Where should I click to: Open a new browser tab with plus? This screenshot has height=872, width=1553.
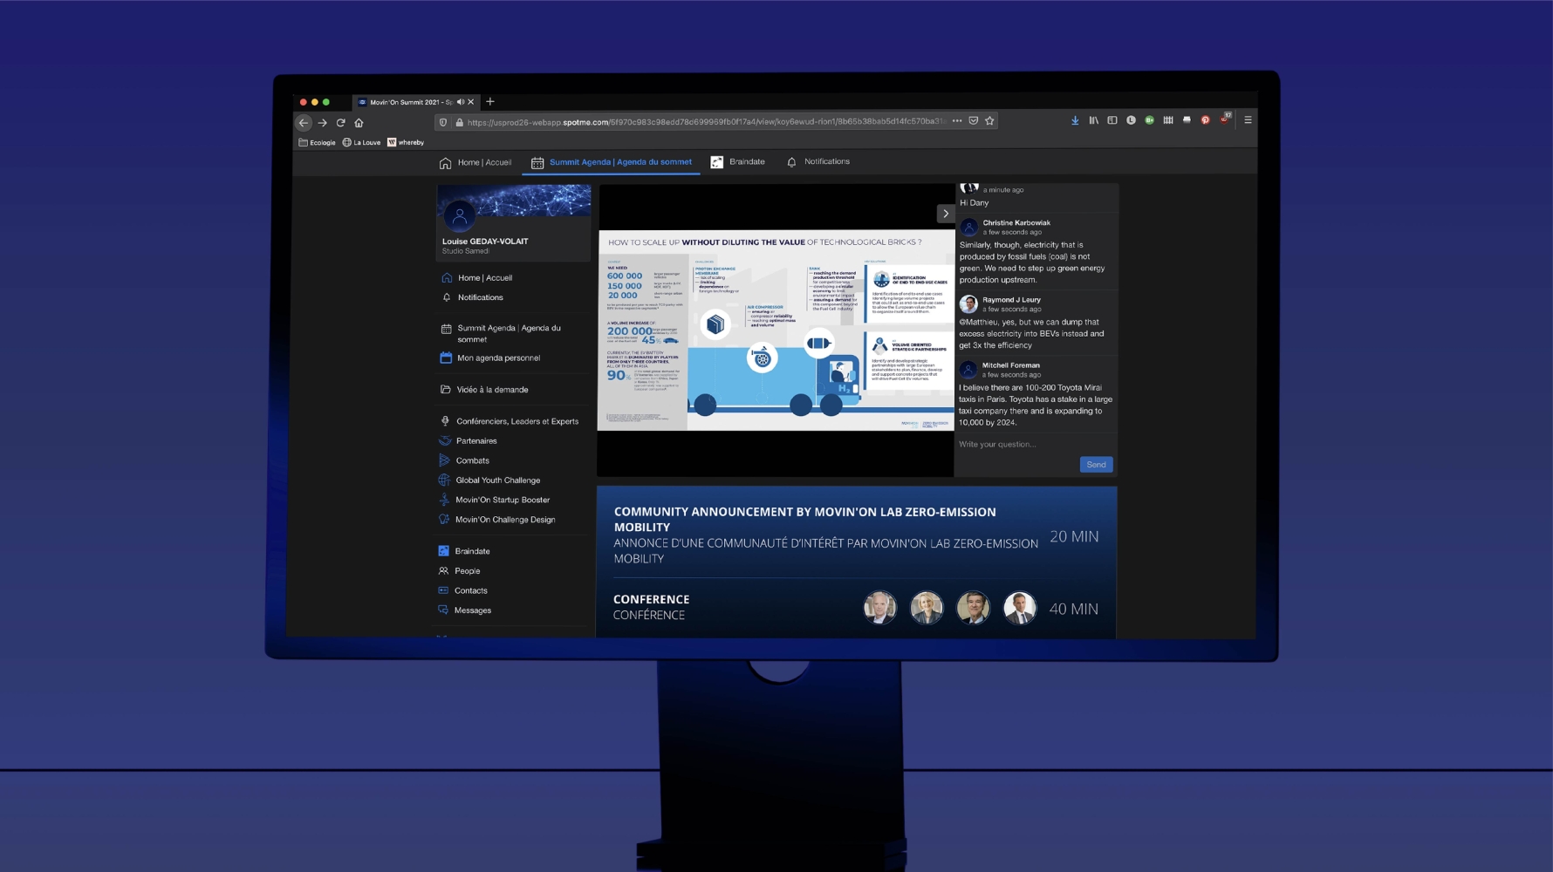(x=490, y=102)
